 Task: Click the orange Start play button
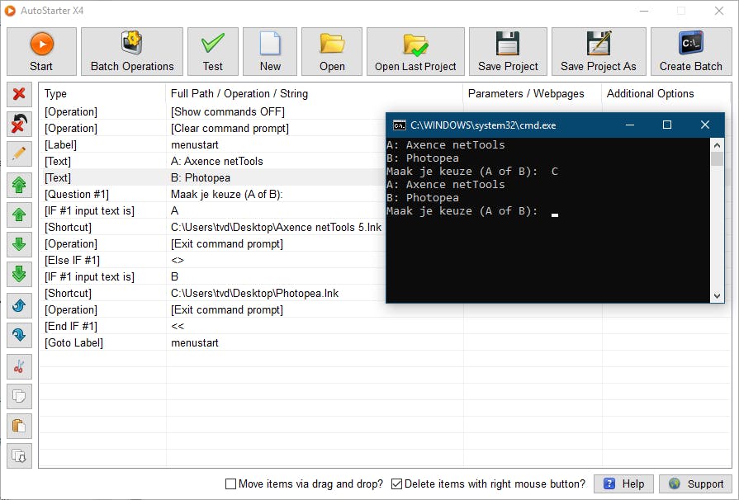pyautogui.click(x=41, y=51)
